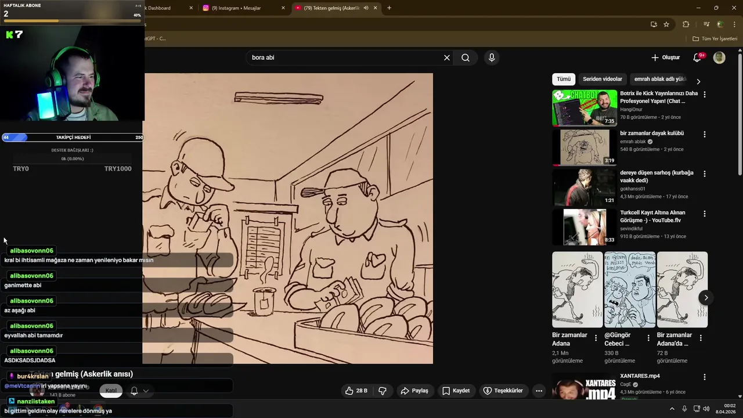Open the XANTARES.mp4 thumbnail
Screen dimensions: 743x418
pos(585,387)
